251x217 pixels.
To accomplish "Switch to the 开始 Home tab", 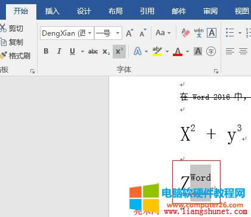I will 21,11.
